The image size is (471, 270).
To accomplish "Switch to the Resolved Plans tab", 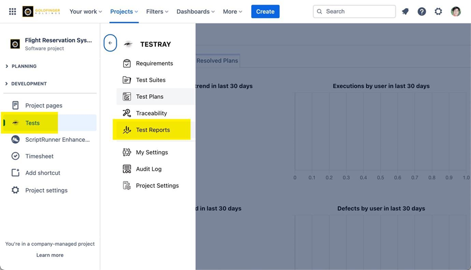I will [x=217, y=61].
